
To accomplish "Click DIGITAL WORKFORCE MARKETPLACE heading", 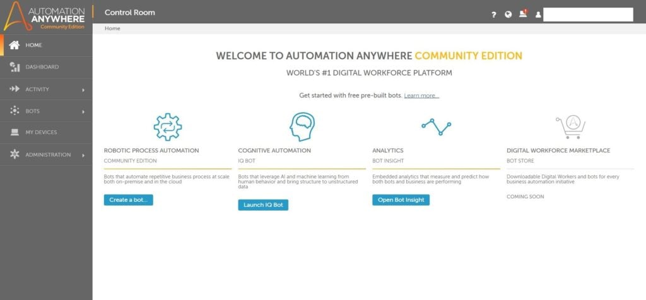I will (x=558, y=150).
